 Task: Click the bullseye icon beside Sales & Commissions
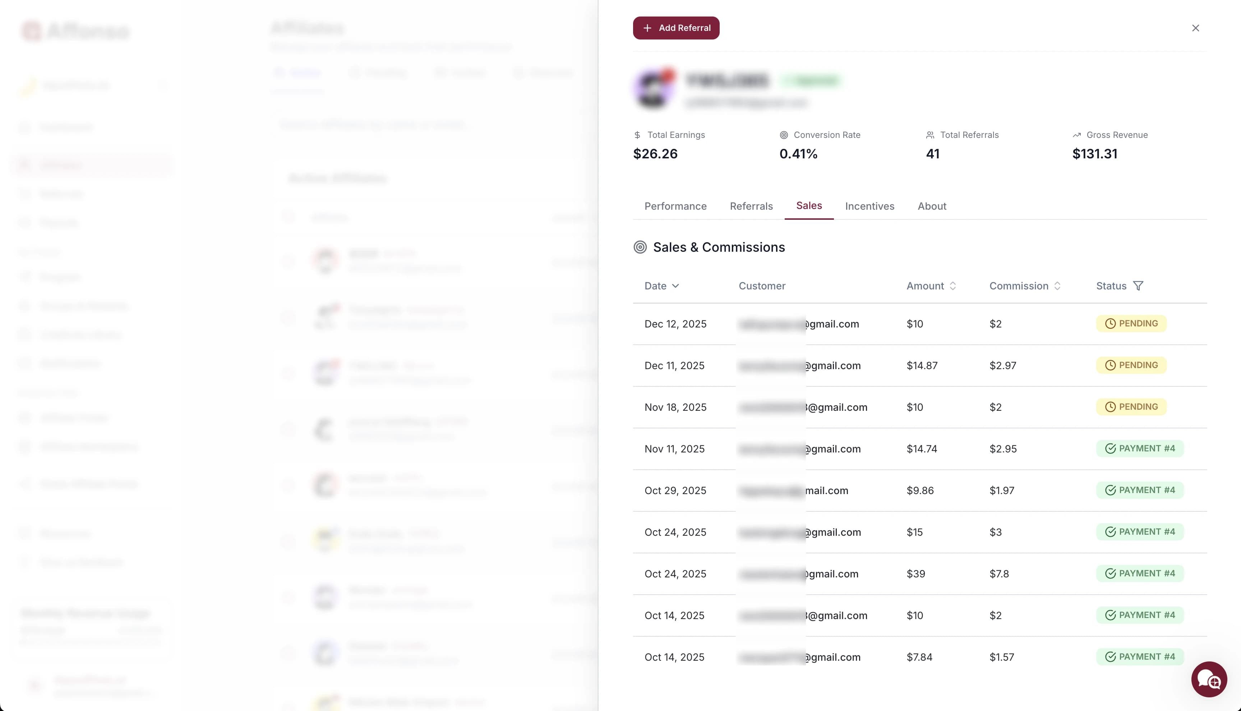tap(640, 247)
